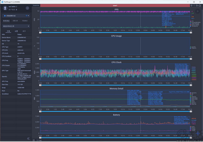The height and width of the screenshot is (142, 203).
Task: Click the blue plus add-chart icon
Action: pyautogui.click(x=198, y=133)
